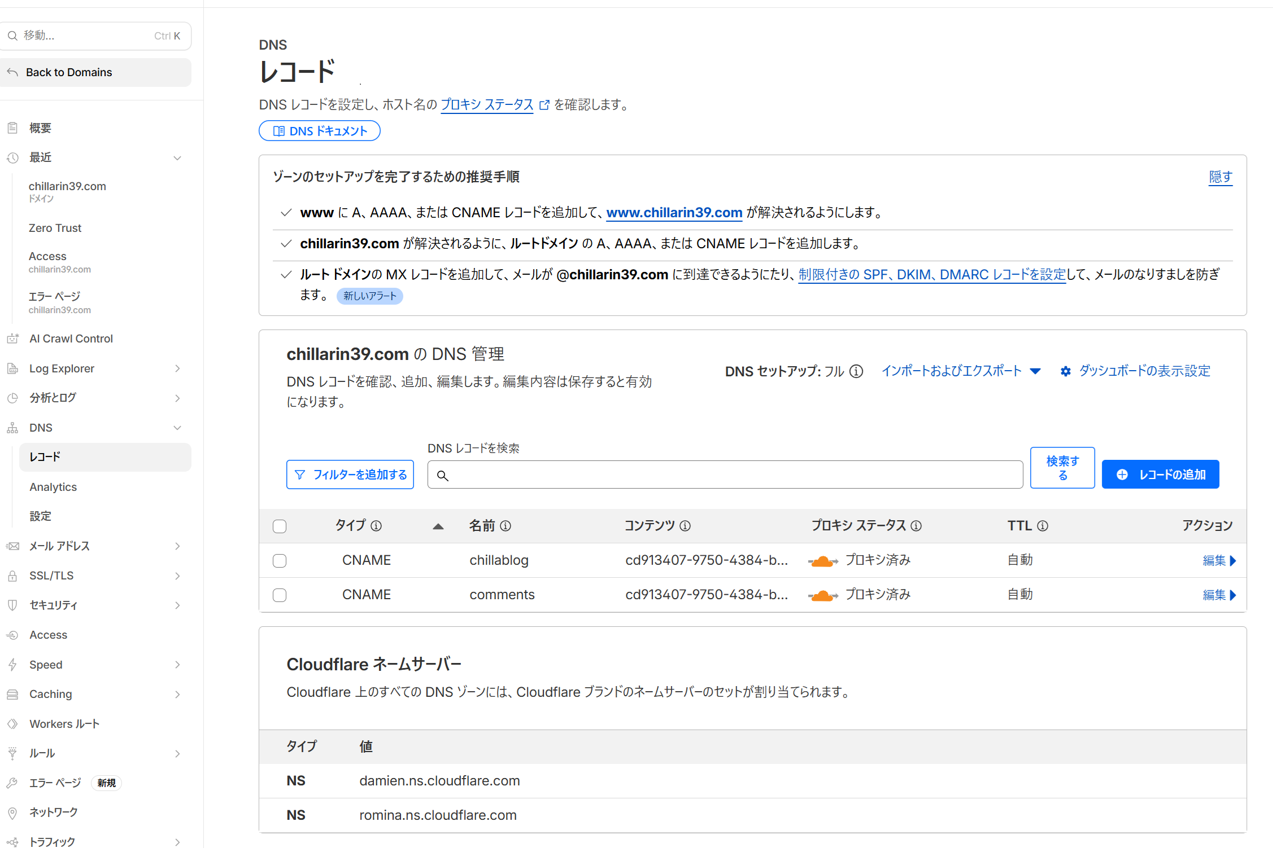Open DNS 設定 in sidebar
Image resolution: width=1273 pixels, height=861 pixels.
(x=40, y=516)
